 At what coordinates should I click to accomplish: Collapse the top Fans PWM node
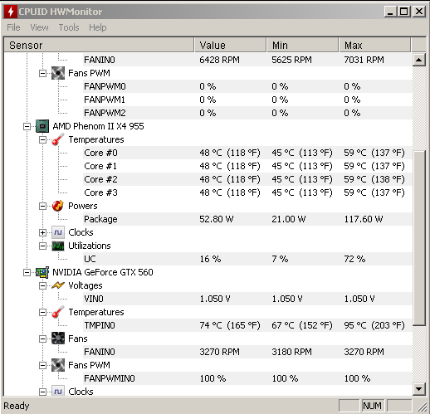tap(42, 73)
